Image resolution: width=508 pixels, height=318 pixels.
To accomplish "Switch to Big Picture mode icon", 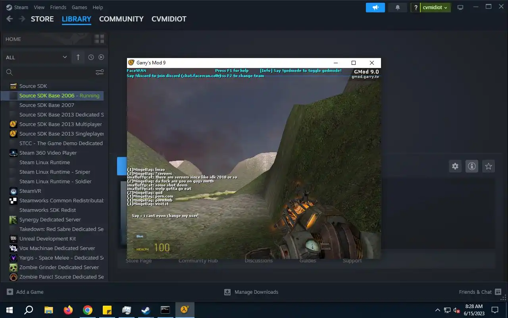I will point(460,8).
